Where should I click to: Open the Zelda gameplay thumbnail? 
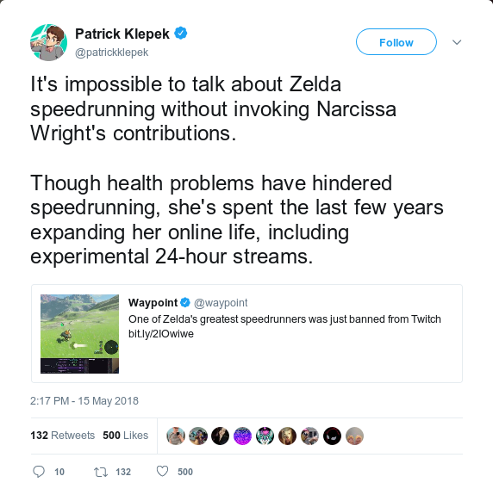[x=79, y=334]
